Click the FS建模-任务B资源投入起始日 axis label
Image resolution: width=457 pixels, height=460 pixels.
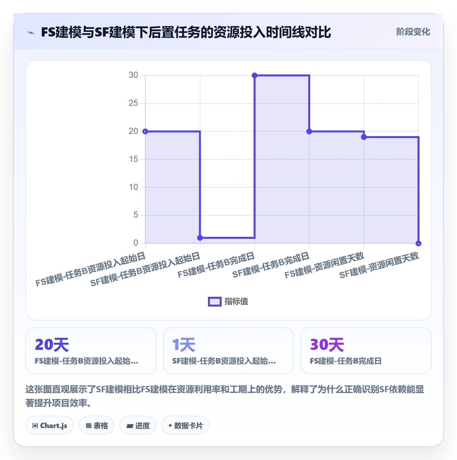pyautogui.click(x=90, y=269)
